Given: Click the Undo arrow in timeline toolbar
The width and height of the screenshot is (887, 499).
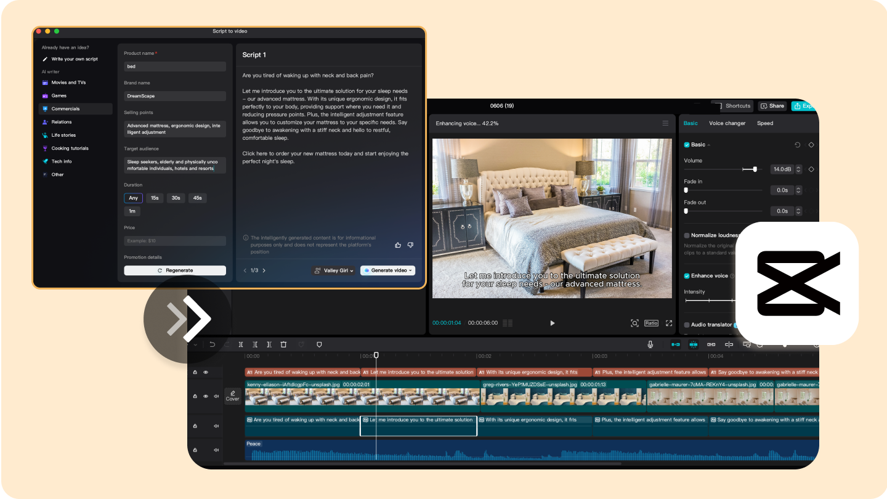Looking at the screenshot, I should [x=213, y=344].
